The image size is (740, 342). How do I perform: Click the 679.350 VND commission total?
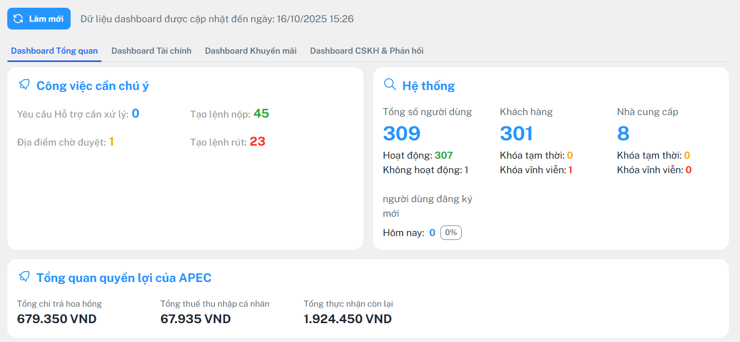pyautogui.click(x=57, y=319)
